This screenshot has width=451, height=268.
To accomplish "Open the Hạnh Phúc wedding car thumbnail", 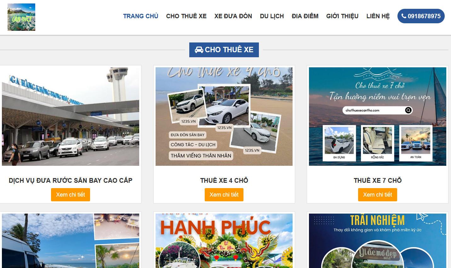I will [224, 241].
